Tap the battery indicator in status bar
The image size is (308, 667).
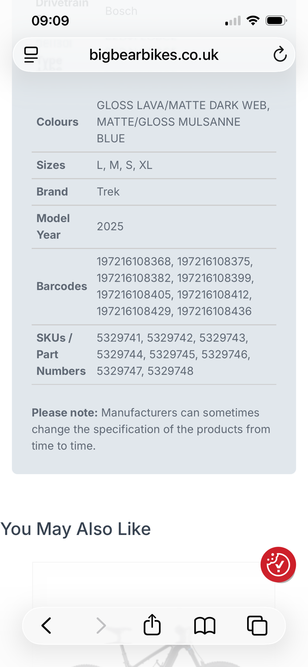[x=276, y=20]
